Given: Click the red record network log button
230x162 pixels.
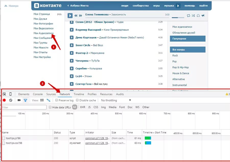Looking at the screenshot, I should click(4, 100).
